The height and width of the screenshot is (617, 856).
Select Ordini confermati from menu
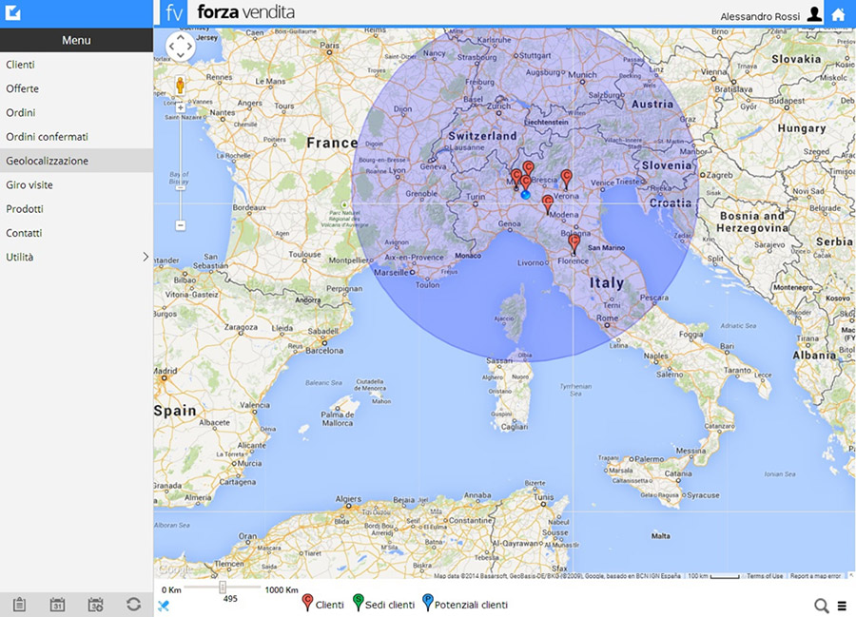click(48, 137)
